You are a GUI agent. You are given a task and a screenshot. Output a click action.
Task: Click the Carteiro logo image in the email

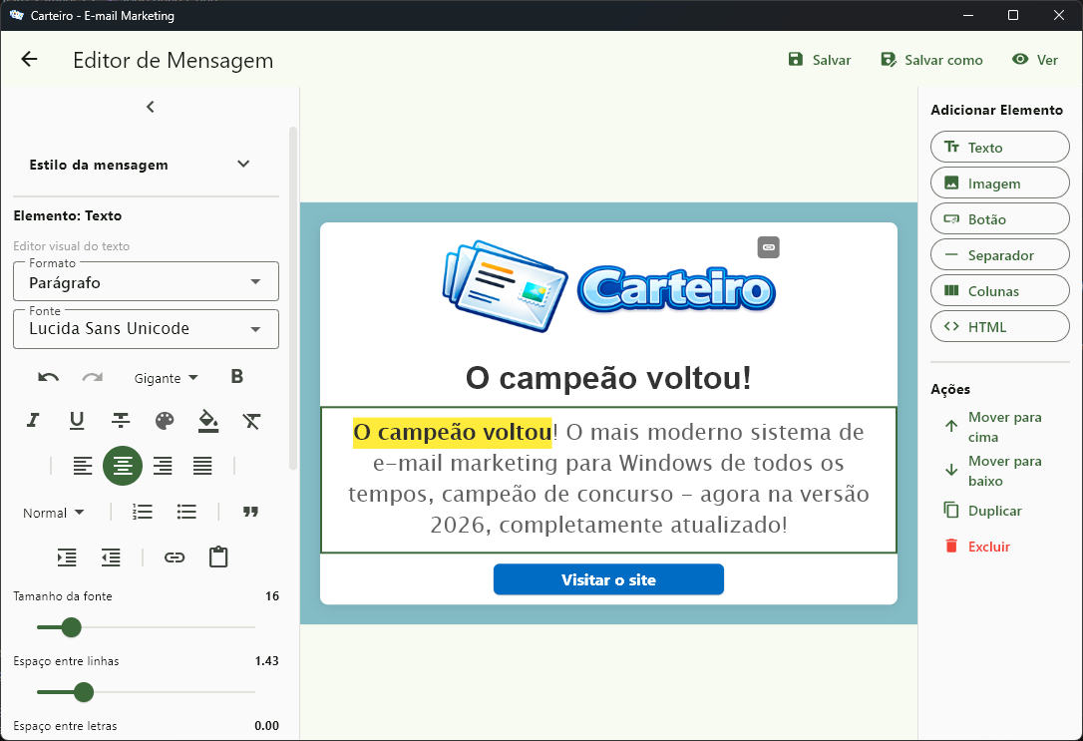tap(608, 286)
